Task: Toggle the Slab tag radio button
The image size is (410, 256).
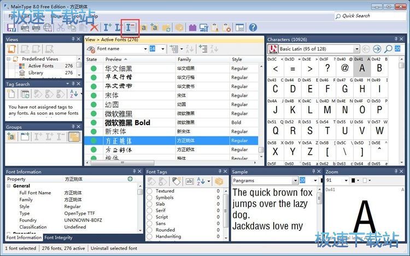Action: (x=149, y=204)
